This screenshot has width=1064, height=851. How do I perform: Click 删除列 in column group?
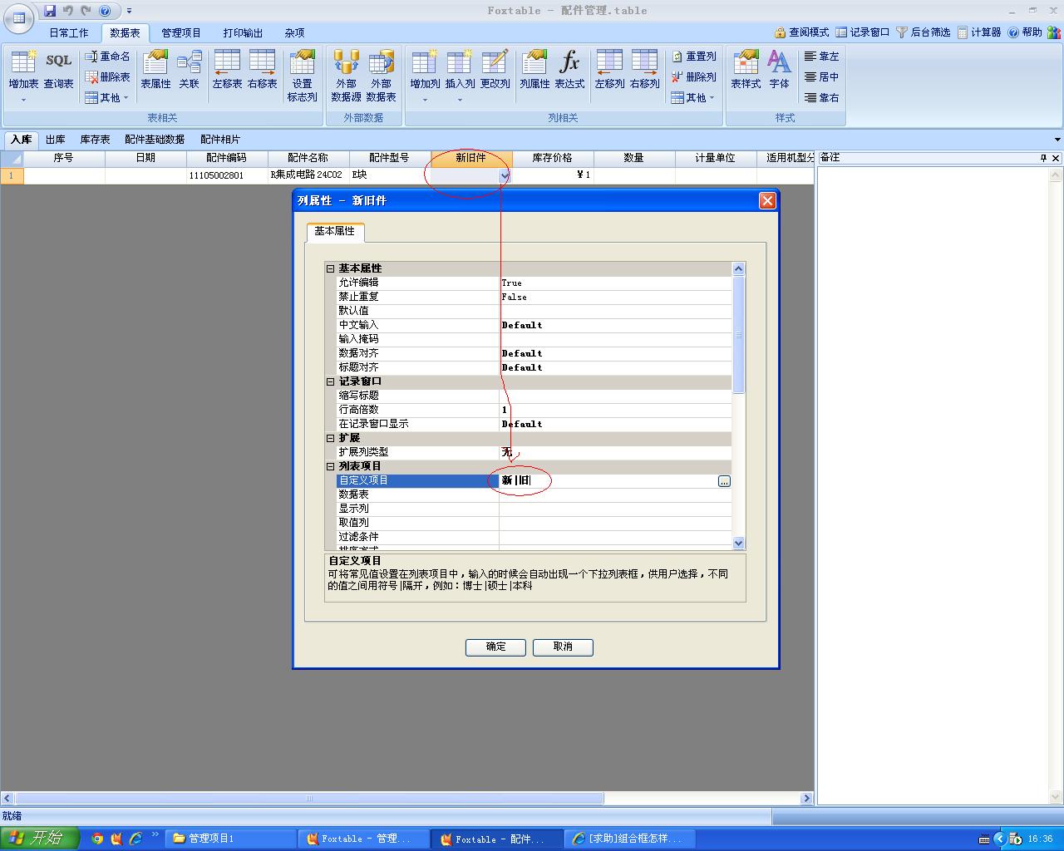[x=693, y=77]
